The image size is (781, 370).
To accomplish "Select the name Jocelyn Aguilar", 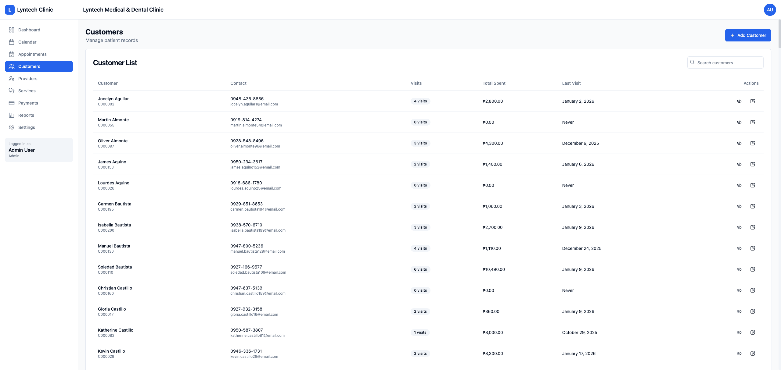I will click(113, 99).
